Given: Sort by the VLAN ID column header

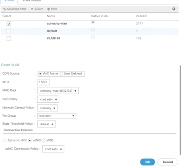Looking at the screenshot, I should (x=141, y=16).
